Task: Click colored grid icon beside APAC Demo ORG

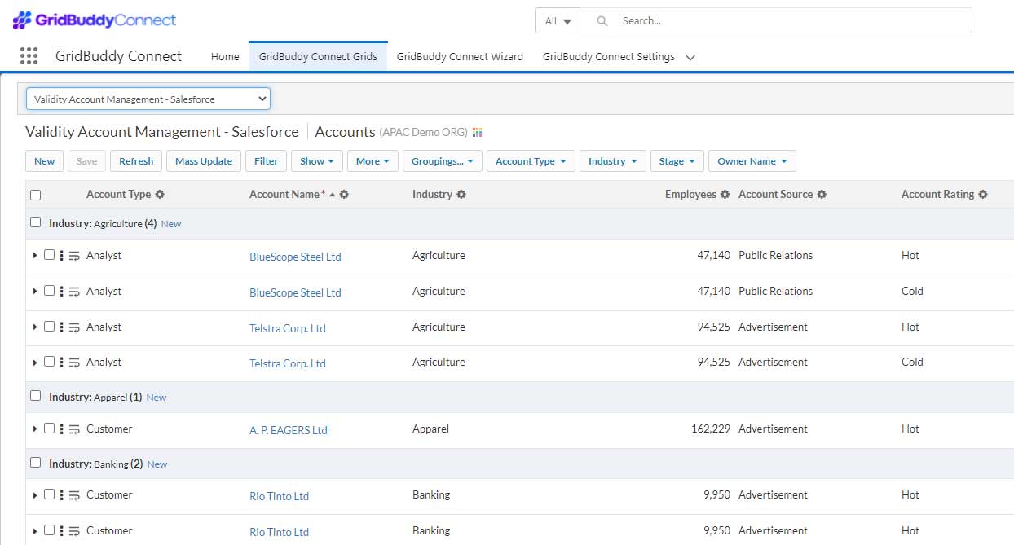Action: point(478,132)
